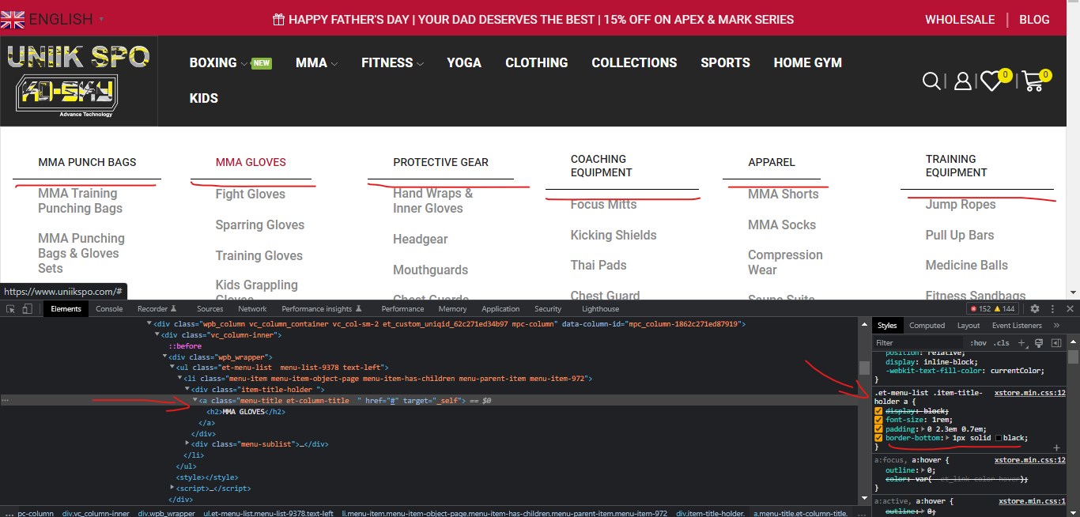
Task: Click the Styles filter input field
Action: point(919,343)
